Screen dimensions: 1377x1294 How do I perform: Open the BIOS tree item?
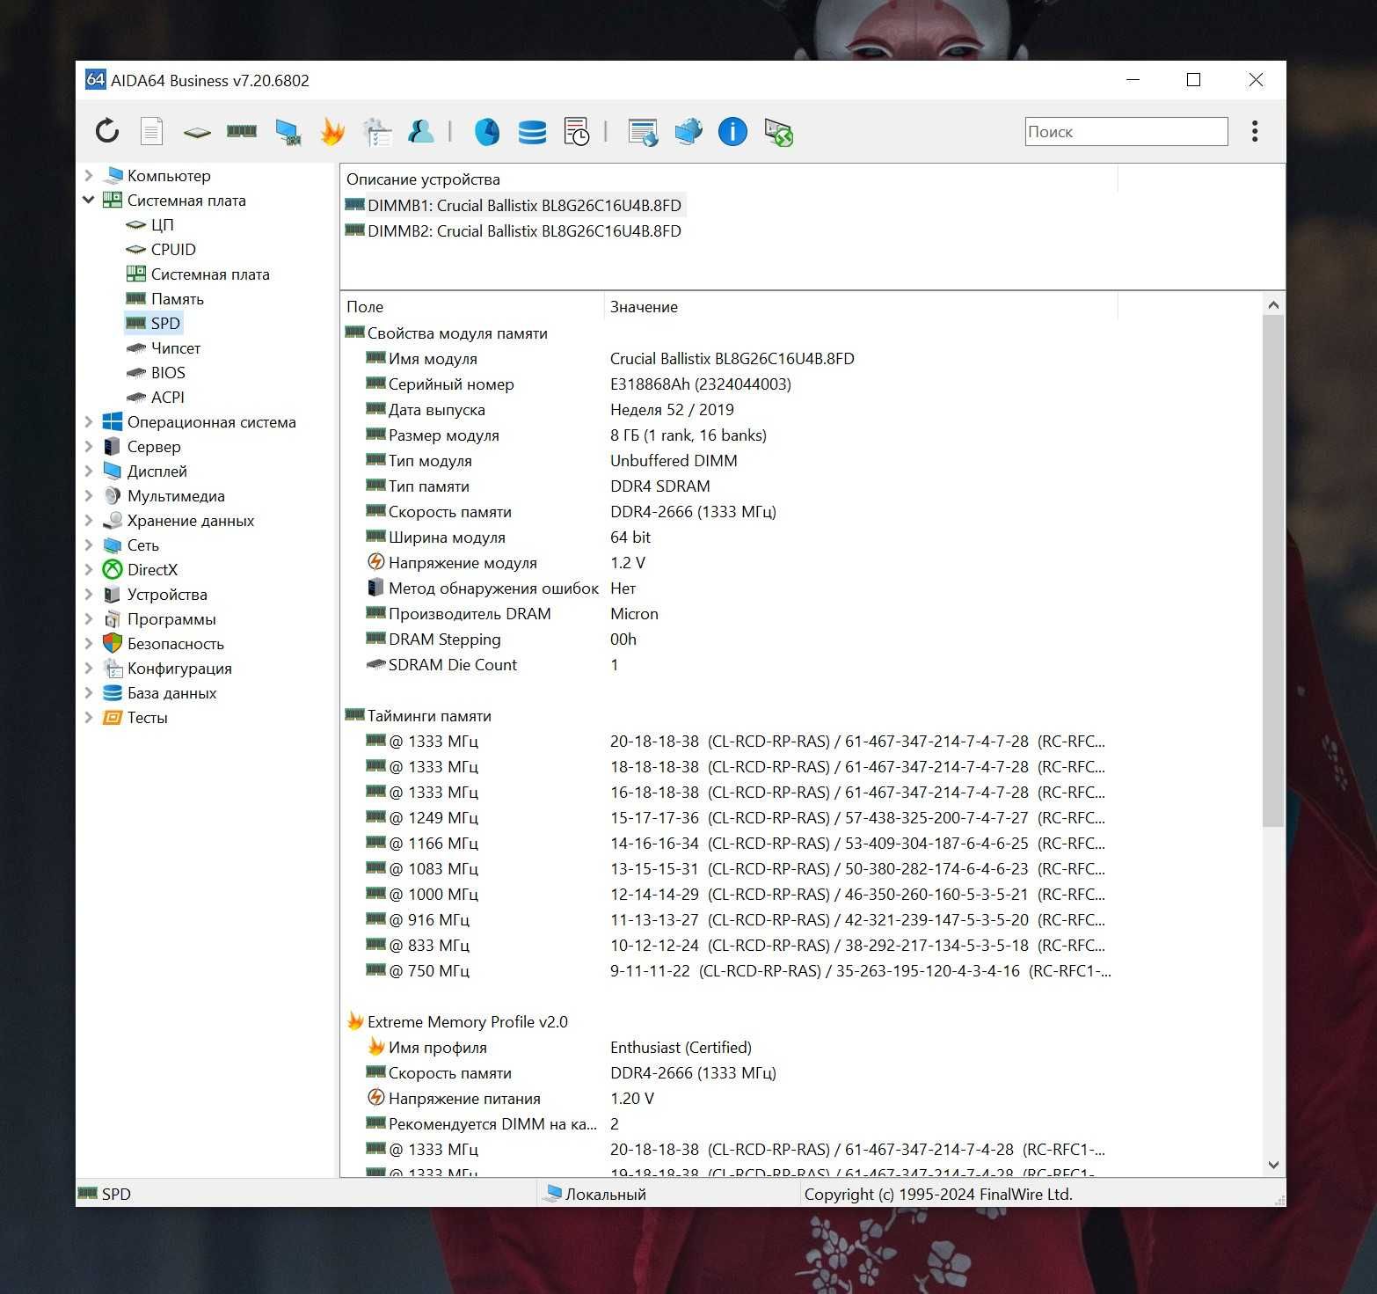point(168,372)
